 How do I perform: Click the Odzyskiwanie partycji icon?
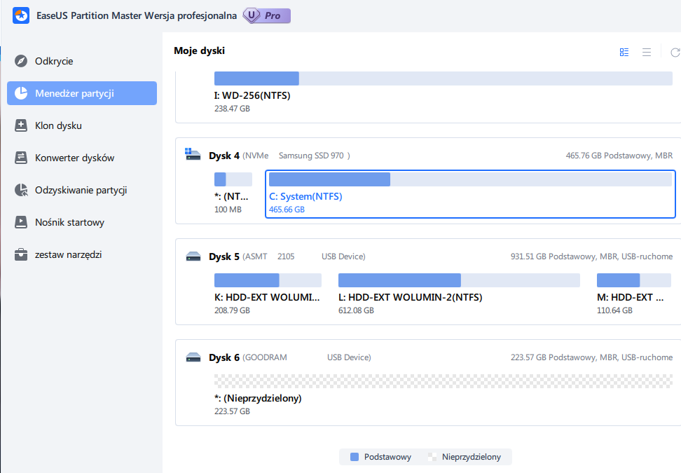(x=21, y=190)
